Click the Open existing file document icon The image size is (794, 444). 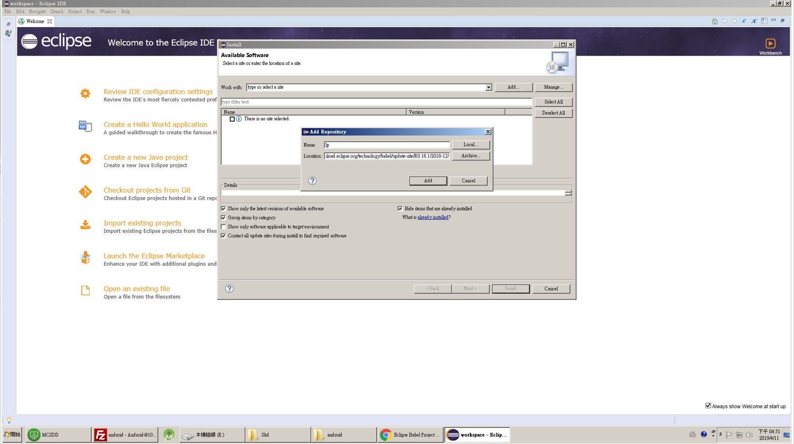tap(85, 290)
